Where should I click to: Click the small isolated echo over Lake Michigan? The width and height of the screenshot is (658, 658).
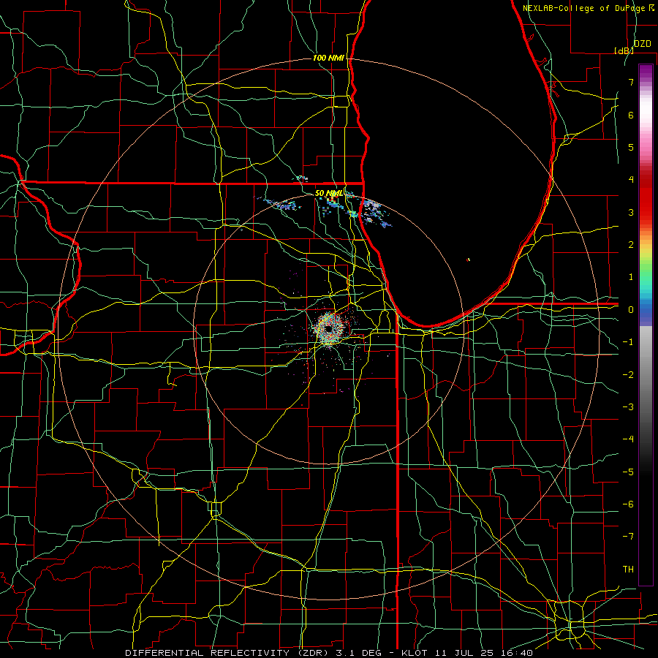469,260
